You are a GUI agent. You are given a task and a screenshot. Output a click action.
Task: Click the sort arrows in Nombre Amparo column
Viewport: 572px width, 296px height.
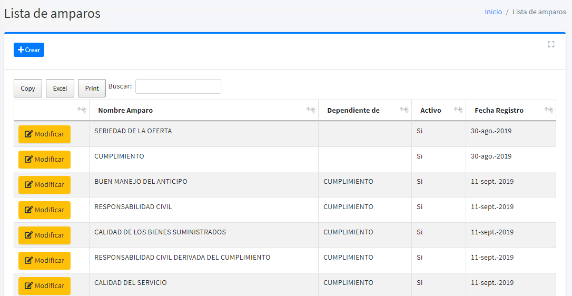[311, 110]
